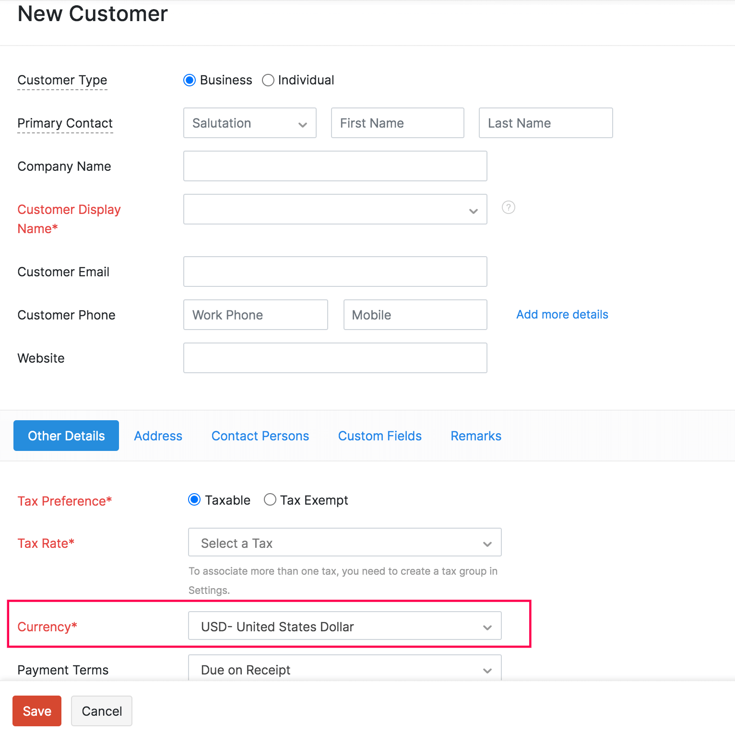Go to the Custom Fields tab

[x=379, y=436]
